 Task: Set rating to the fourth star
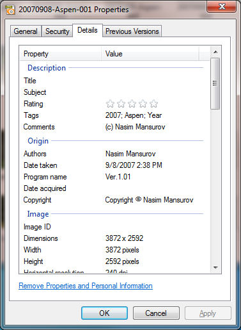143,104
